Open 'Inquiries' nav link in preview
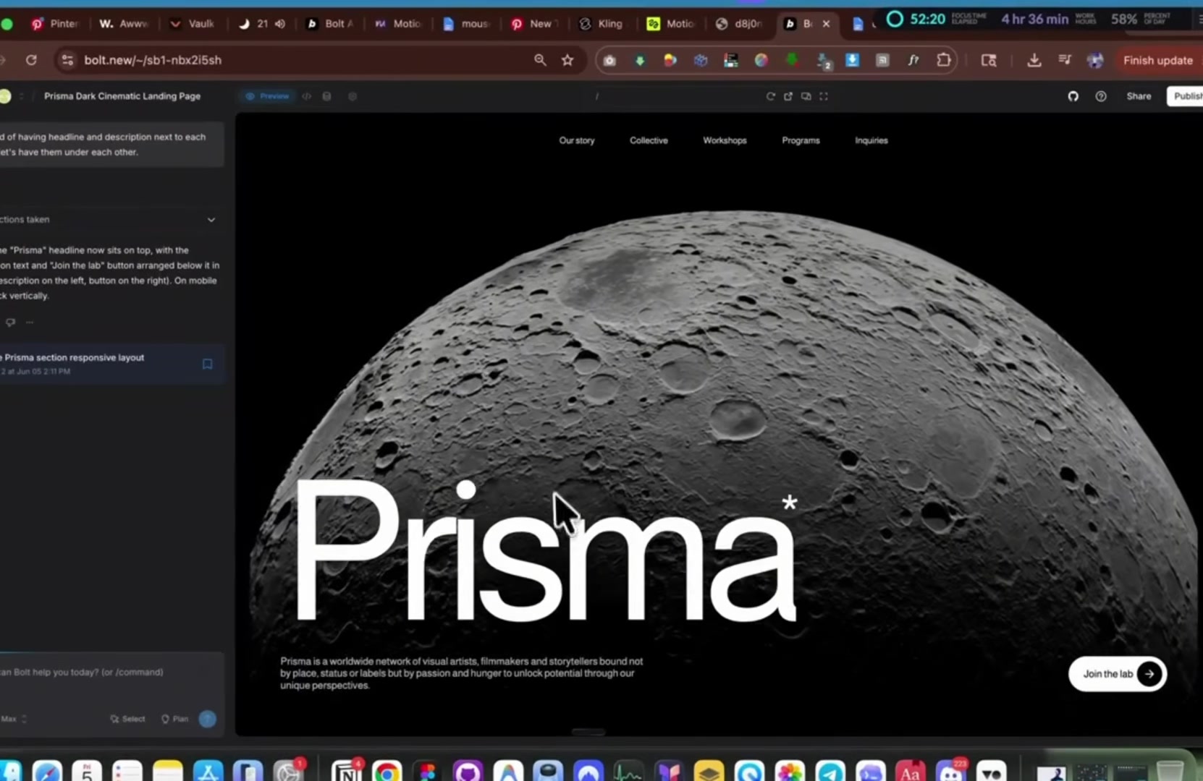Image resolution: width=1203 pixels, height=781 pixels. (x=871, y=140)
